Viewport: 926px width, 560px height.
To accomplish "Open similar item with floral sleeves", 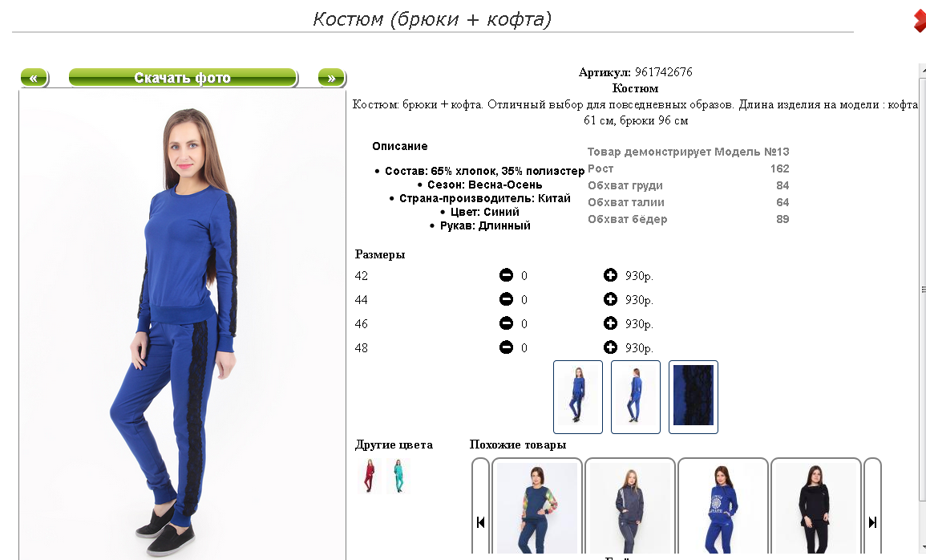I will pos(537,507).
